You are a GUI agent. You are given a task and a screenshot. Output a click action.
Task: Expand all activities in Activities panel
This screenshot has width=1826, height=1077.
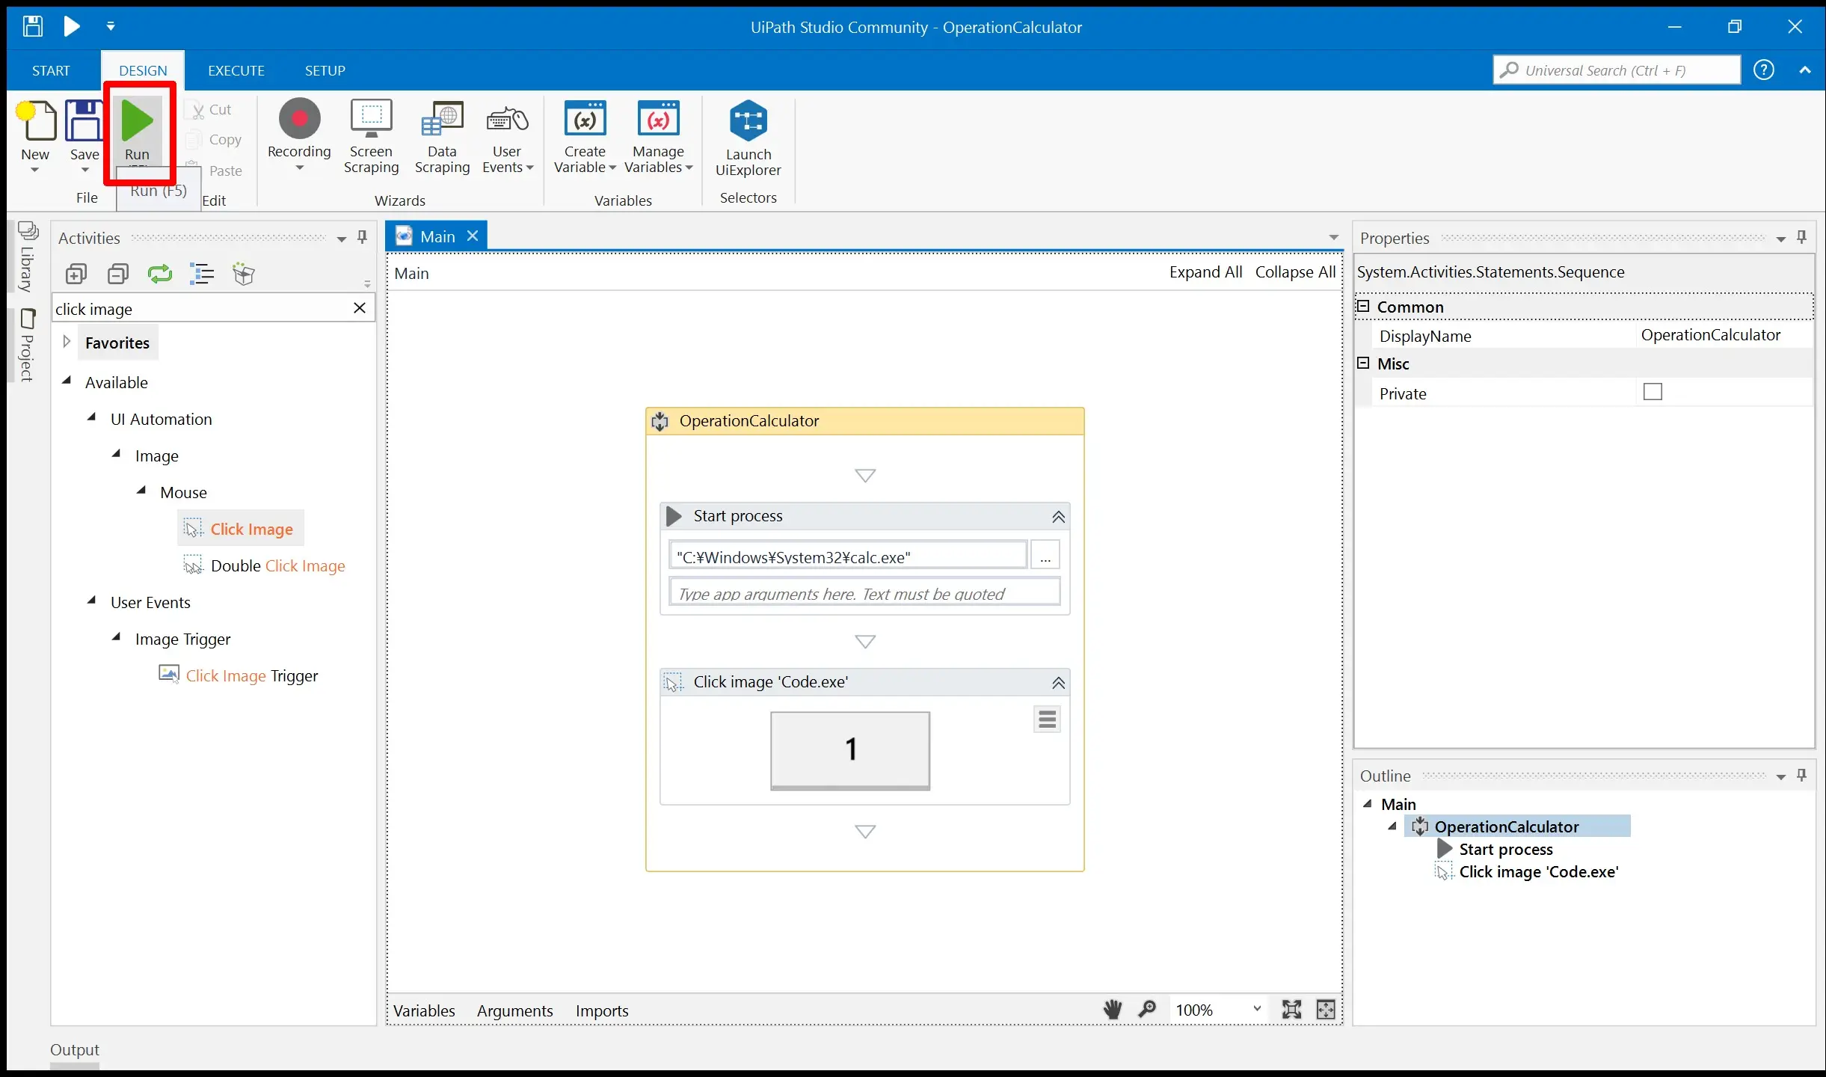coord(76,274)
